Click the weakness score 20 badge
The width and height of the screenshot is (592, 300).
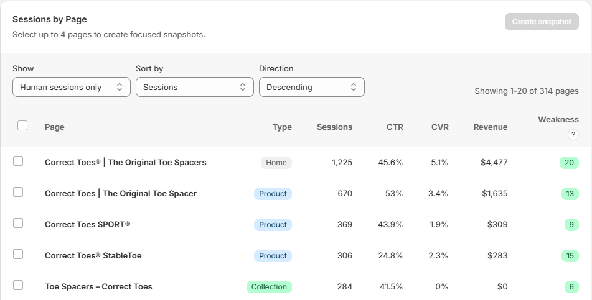point(569,163)
